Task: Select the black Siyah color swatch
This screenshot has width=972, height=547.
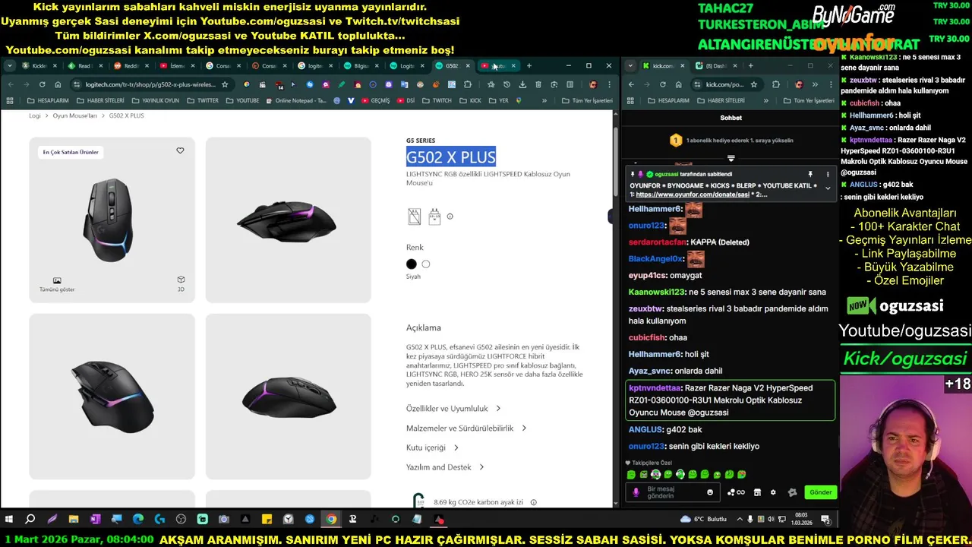Action: pyautogui.click(x=412, y=264)
